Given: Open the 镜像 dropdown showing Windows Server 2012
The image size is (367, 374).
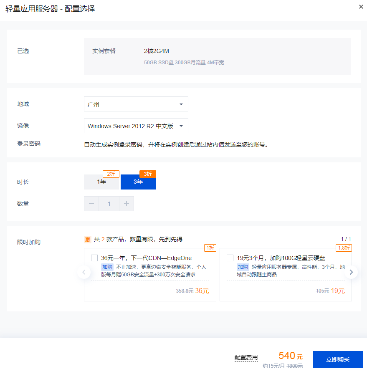Looking at the screenshot, I should tap(136, 126).
